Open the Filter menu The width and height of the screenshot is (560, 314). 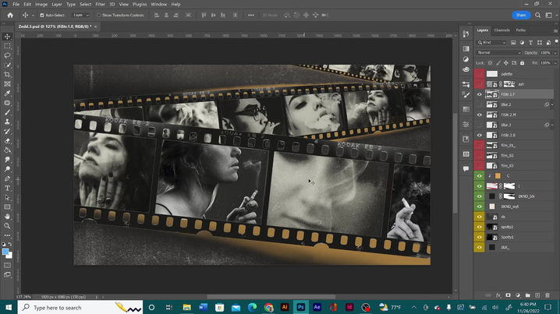(x=101, y=4)
